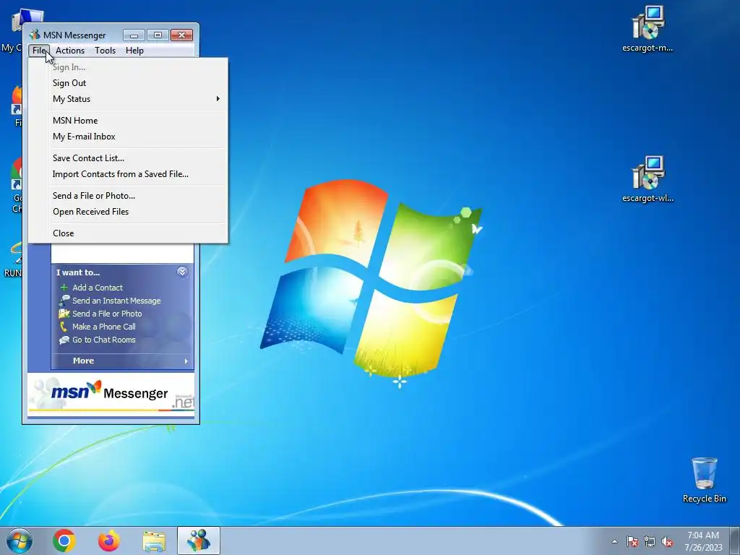Minimize the MSN Messenger window

point(134,35)
